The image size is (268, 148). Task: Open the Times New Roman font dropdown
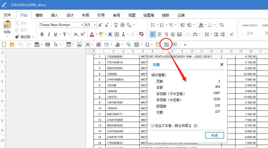(x=82, y=25)
